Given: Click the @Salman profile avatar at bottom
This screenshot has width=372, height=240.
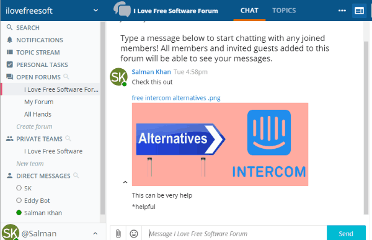Looking at the screenshot, I should [11, 233].
